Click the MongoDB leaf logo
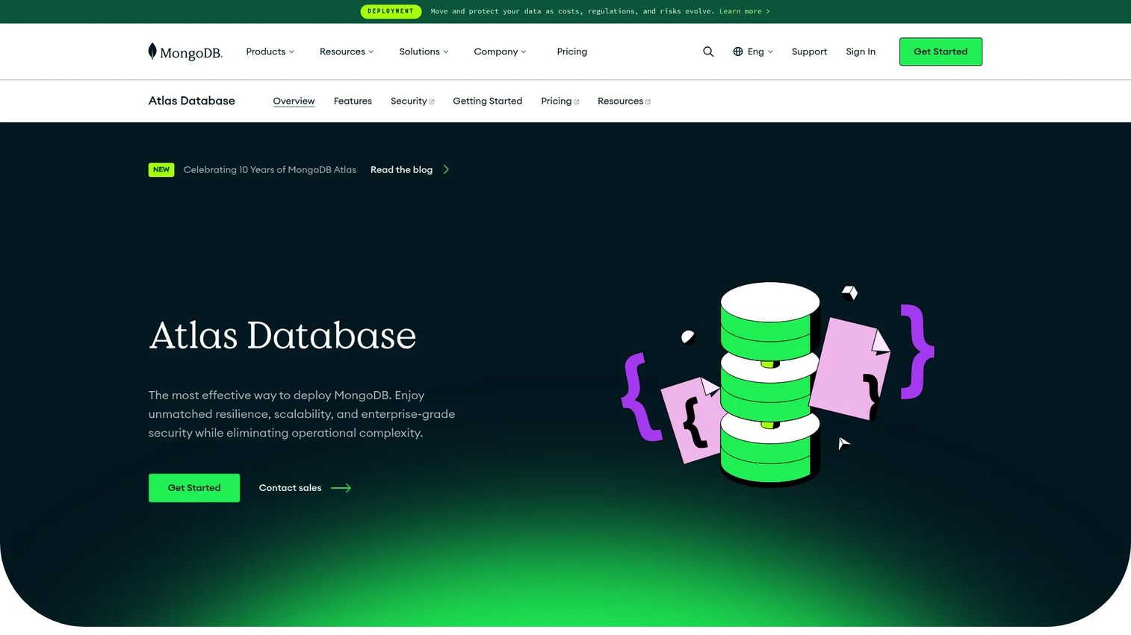Viewport: 1131px width, 635px height. [x=185, y=51]
